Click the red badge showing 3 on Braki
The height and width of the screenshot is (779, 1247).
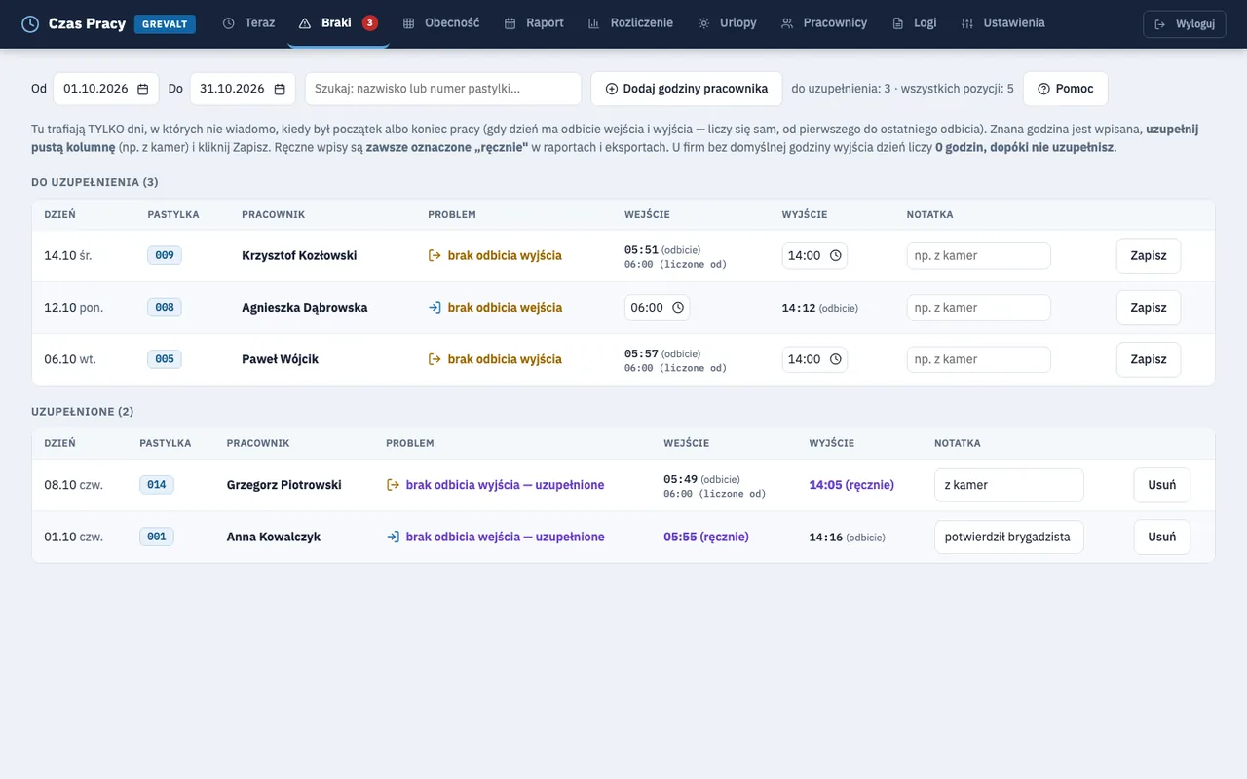pyautogui.click(x=370, y=22)
